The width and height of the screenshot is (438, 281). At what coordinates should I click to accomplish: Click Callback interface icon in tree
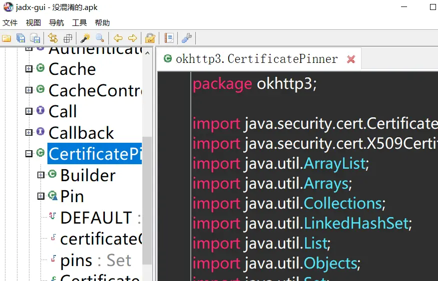[x=40, y=131]
